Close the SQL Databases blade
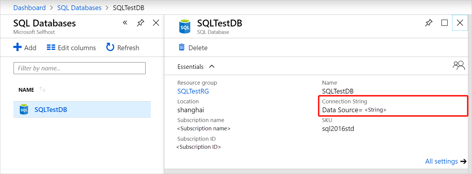 coord(156,23)
